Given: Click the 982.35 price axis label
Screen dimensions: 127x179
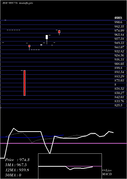Looking at the screenshot, I should click(x=119, y=27).
